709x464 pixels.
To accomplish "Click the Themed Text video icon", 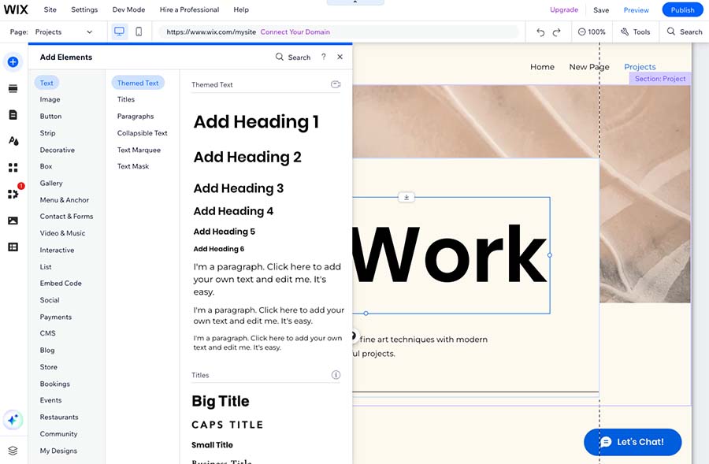I will [336, 84].
